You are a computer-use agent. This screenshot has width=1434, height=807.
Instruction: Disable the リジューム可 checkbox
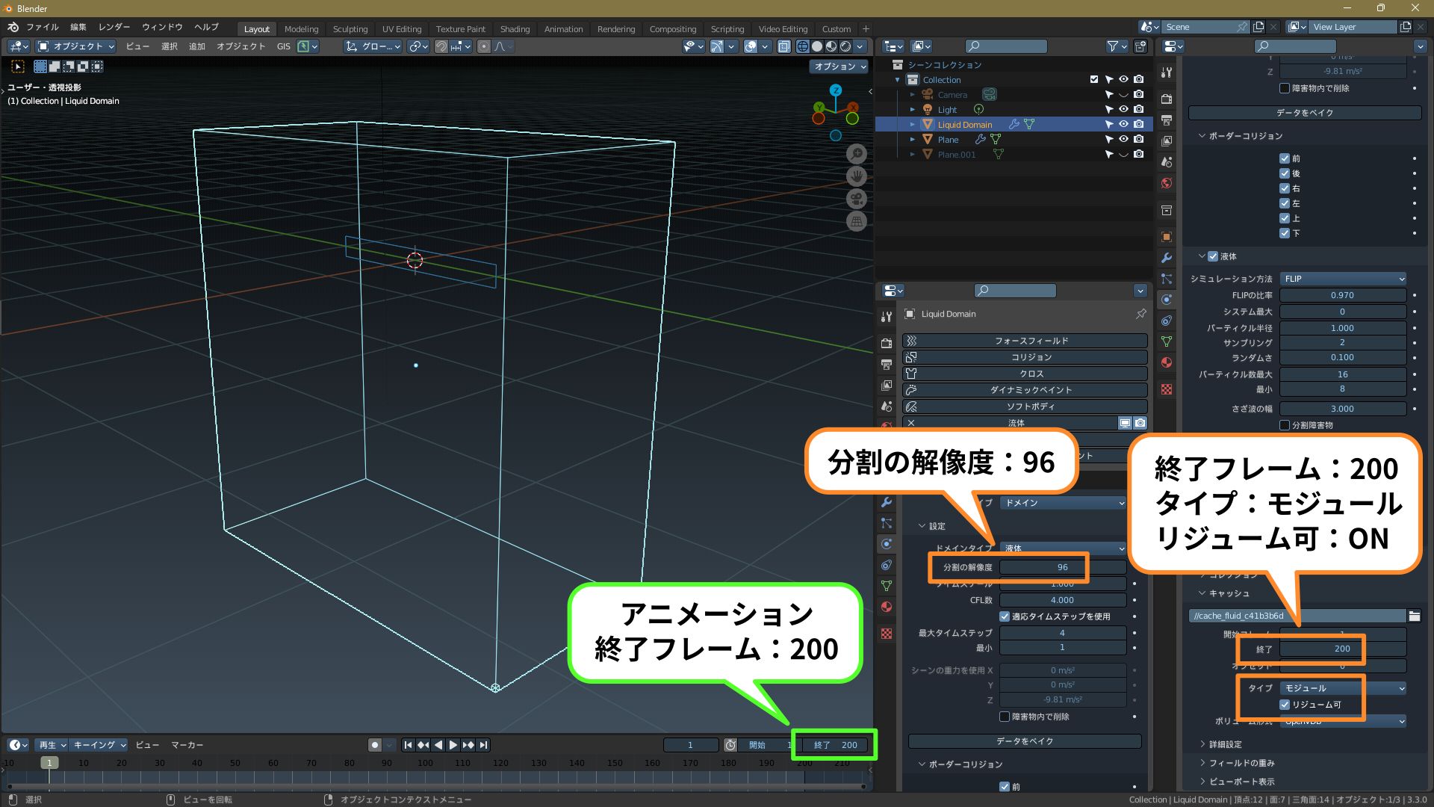(x=1285, y=705)
